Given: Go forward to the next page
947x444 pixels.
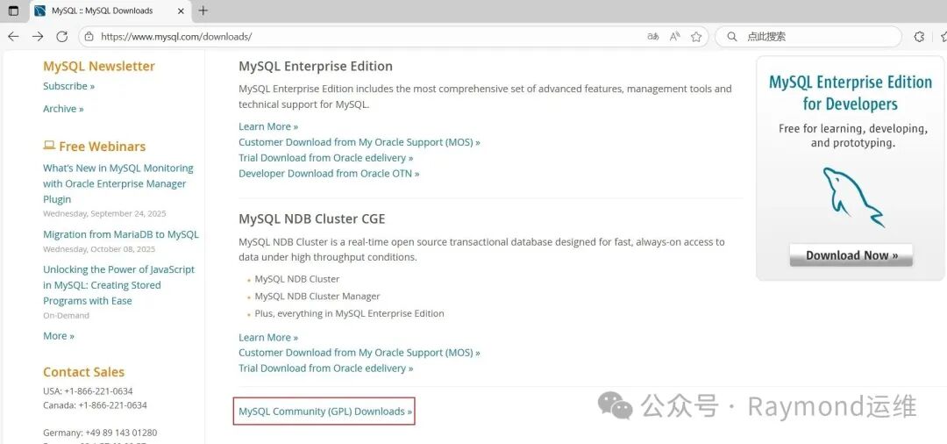Looking at the screenshot, I should [x=38, y=37].
